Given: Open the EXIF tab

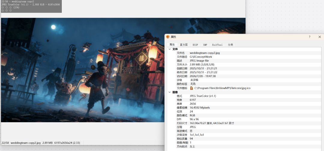Looking at the screenshot, I should click(x=195, y=45).
